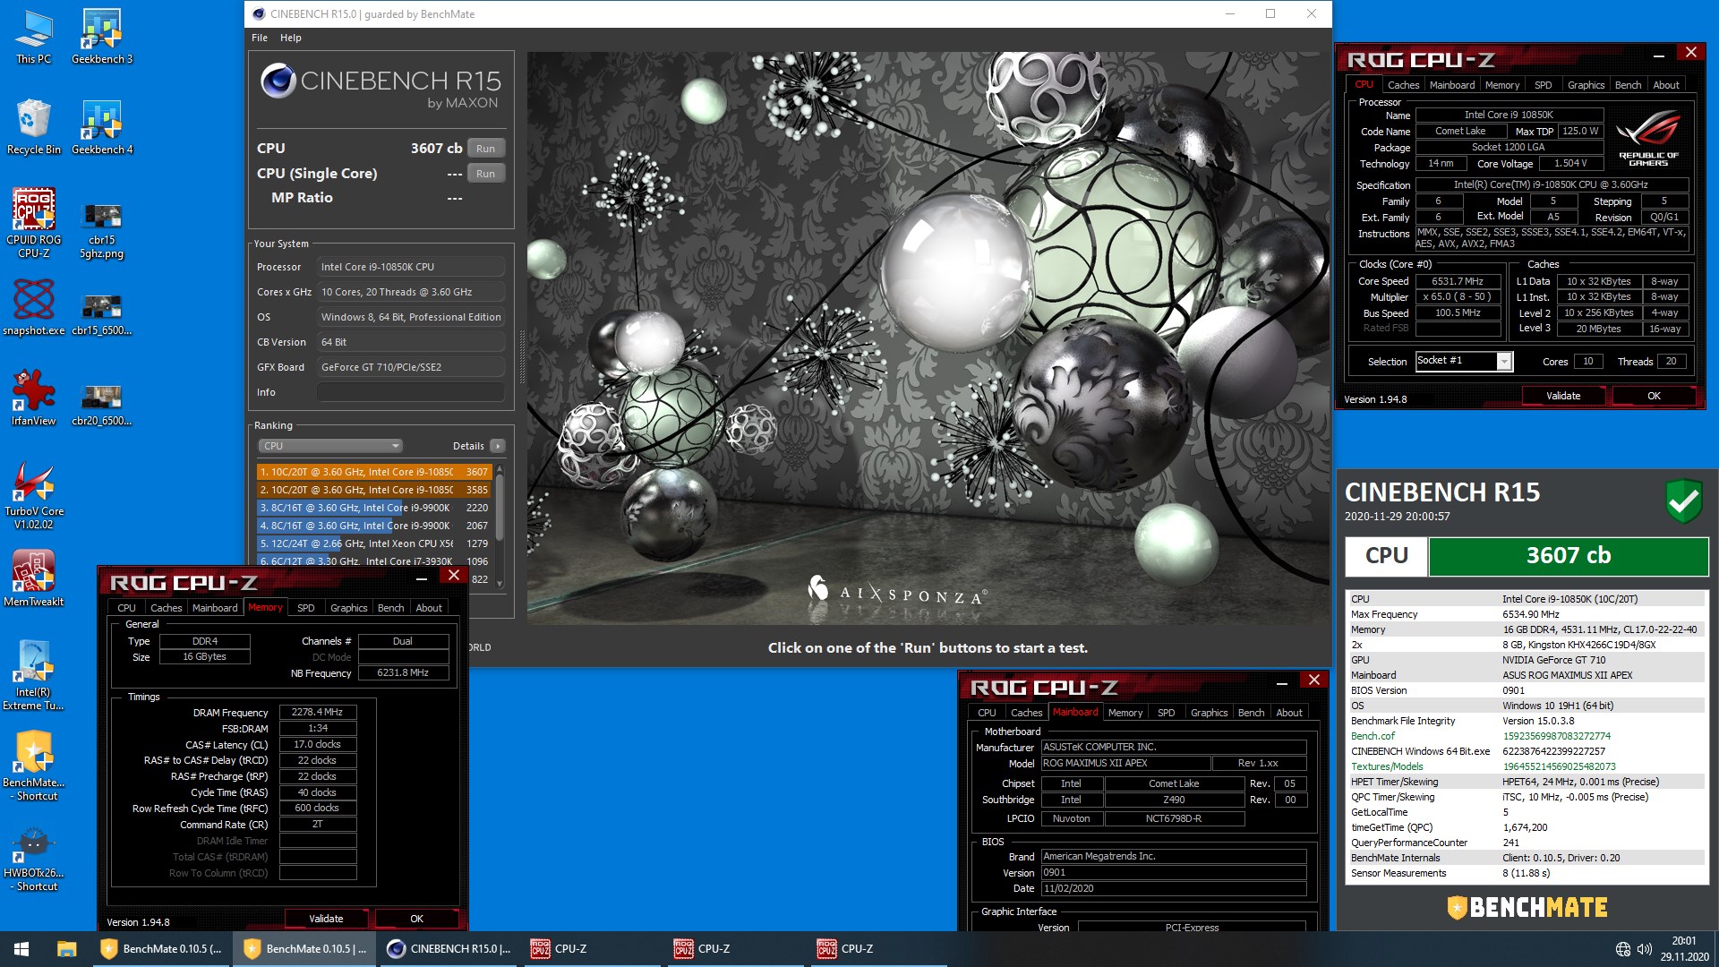Launch MemTweakIt desktop icon
Screen dimensions: 1719x967
33,578
